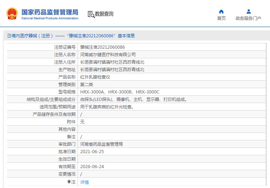
Task: Select the 注册人住所 address value
Action: tap(112, 62)
